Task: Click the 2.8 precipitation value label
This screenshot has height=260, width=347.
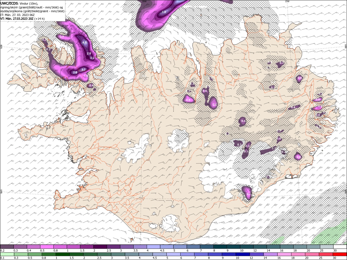Action: click(89, 54)
